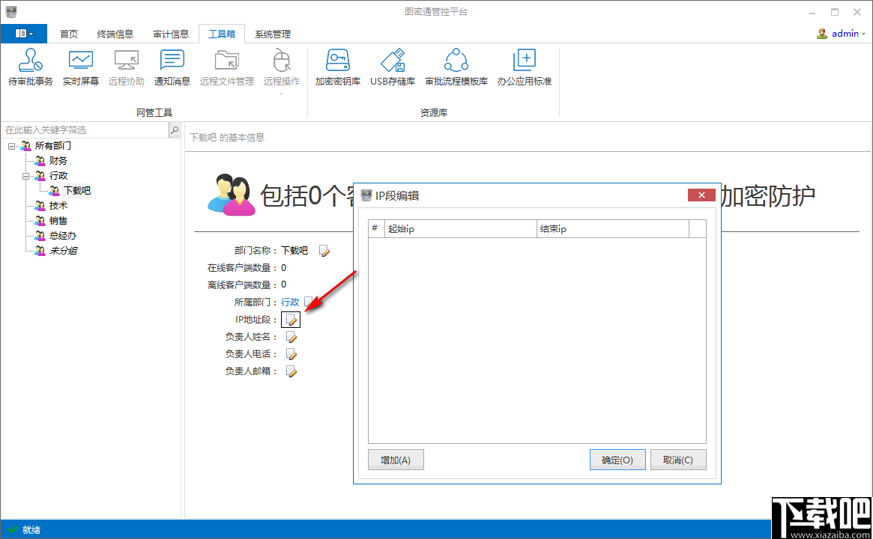Click the # column header

[376, 228]
